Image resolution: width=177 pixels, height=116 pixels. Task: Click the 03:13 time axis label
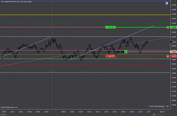tap(12, 112)
